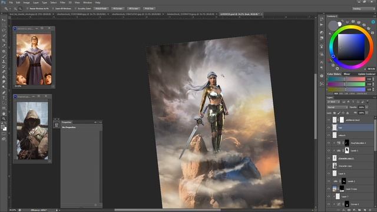Open the Window menu

[x=87, y=2]
